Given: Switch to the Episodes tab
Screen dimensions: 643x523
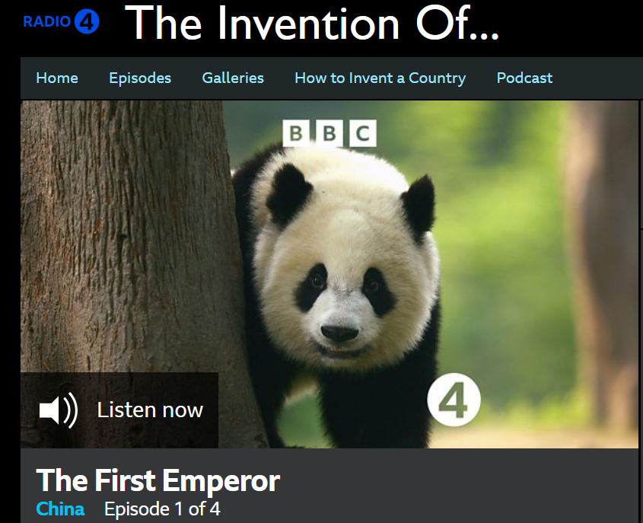Looking at the screenshot, I should [140, 78].
